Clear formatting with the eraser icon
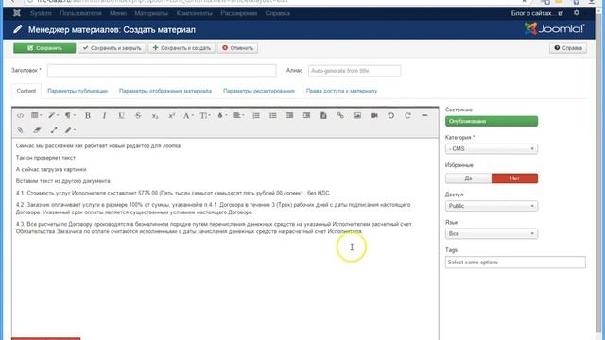605x340 pixels. 37,130
